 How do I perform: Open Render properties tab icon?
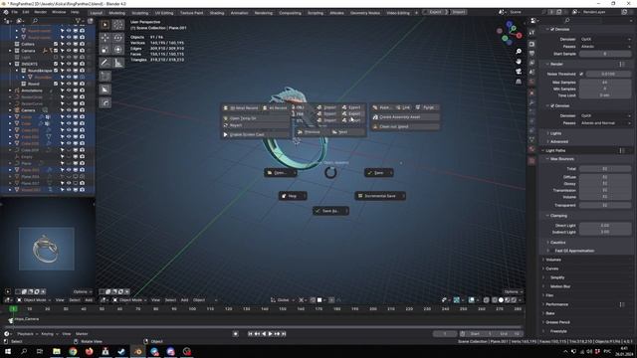coord(532,44)
